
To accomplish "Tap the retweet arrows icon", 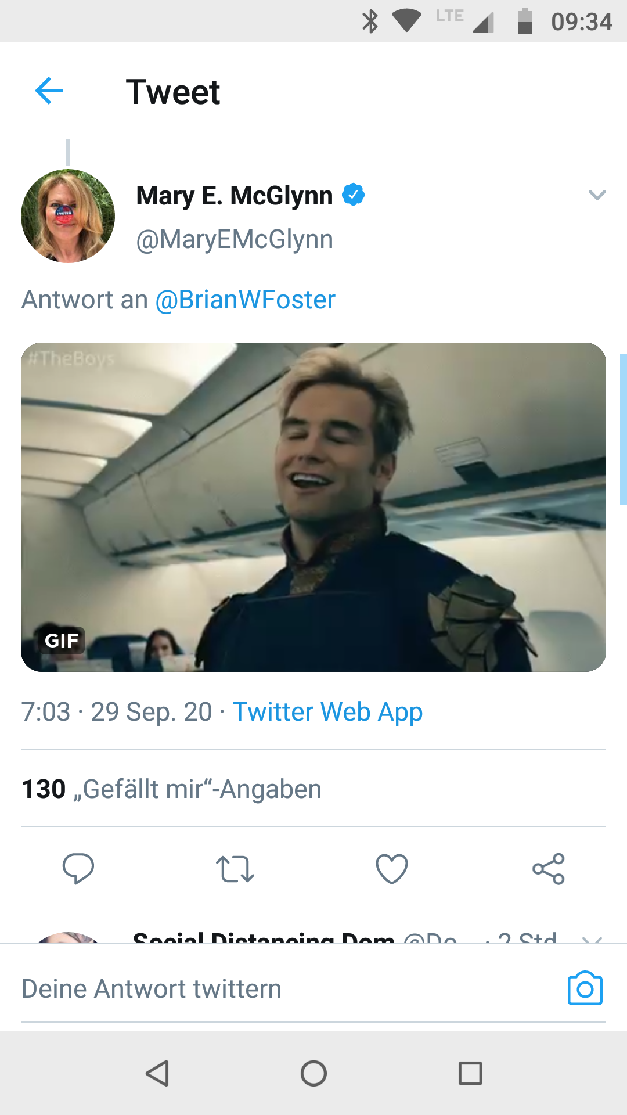I will 235,869.
